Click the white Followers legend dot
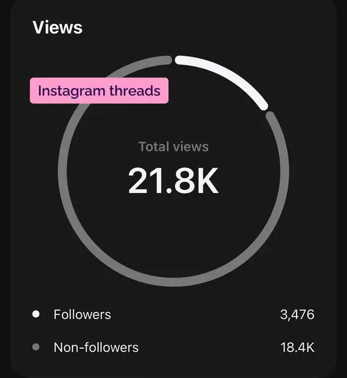 click(x=36, y=314)
